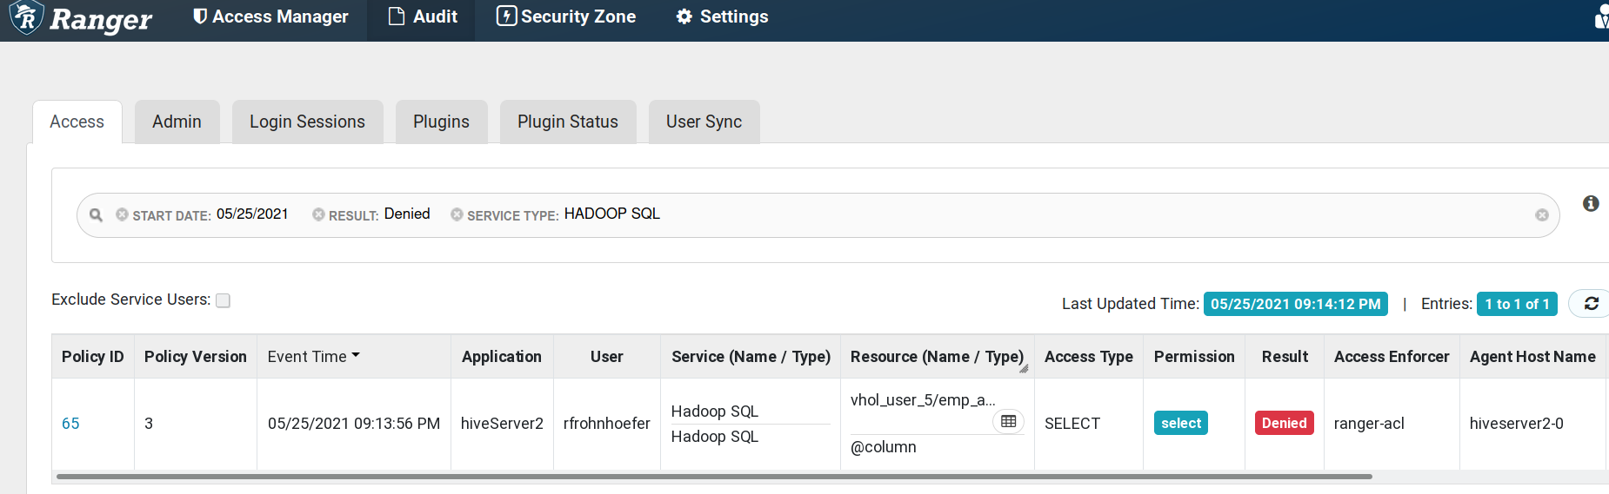This screenshot has height=494, width=1609.
Task: Click the Ranger logo icon
Action: coord(26,17)
